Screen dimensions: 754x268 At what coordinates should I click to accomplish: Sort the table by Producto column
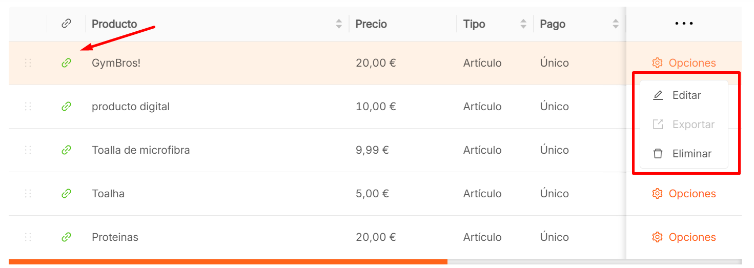pos(339,24)
